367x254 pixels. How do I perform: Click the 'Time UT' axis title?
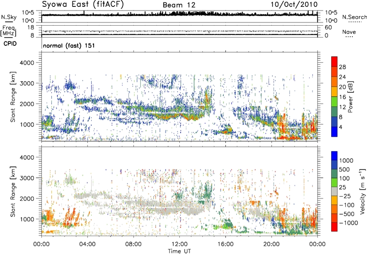point(179,251)
